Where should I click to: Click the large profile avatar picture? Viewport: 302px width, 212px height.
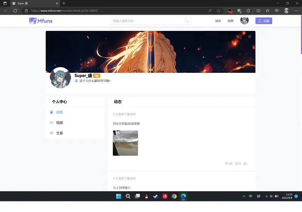(60, 78)
